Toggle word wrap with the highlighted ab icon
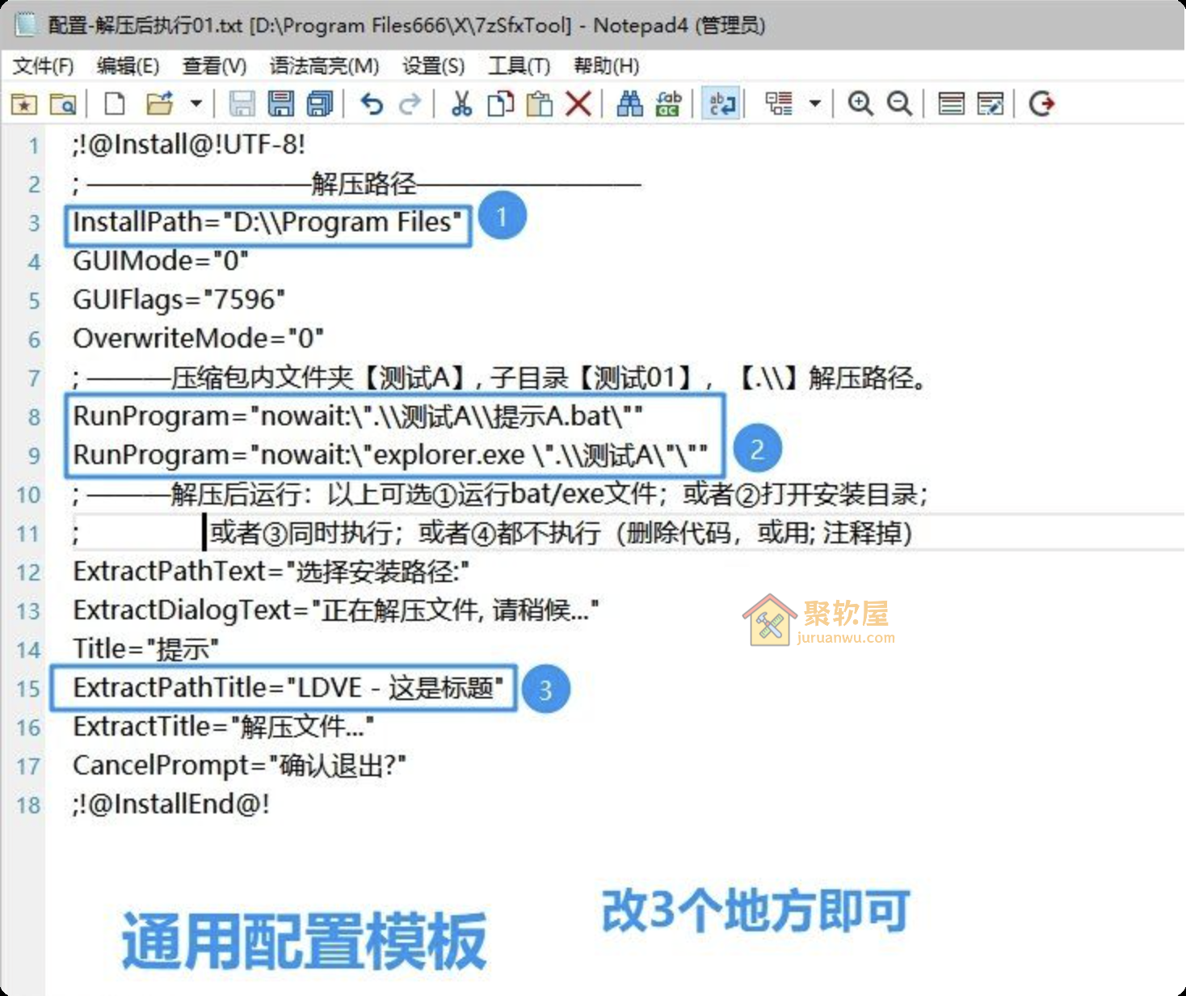 click(x=720, y=103)
